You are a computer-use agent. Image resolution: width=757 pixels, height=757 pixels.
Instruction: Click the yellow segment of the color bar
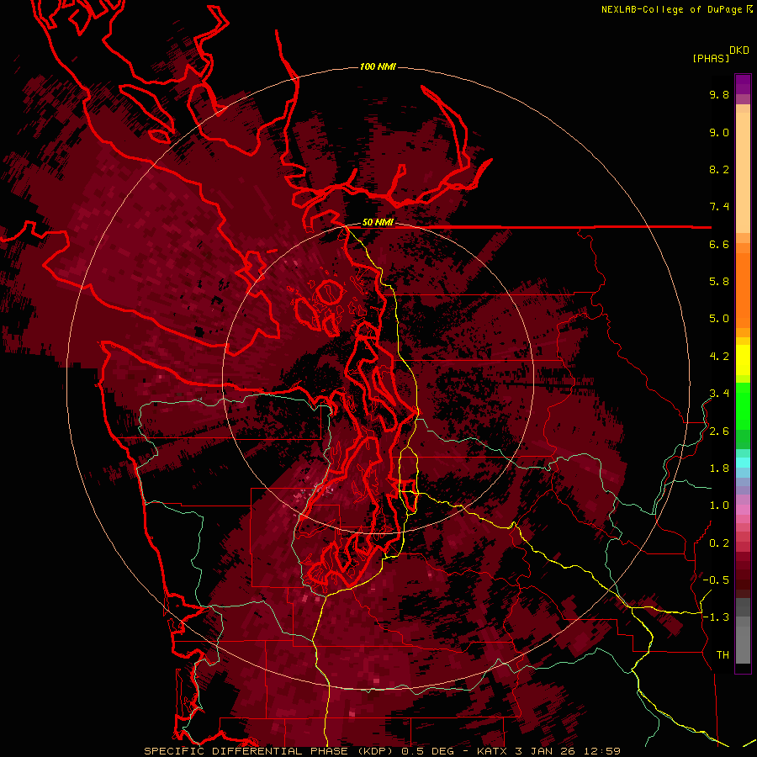pyautogui.click(x=743, y=360)
